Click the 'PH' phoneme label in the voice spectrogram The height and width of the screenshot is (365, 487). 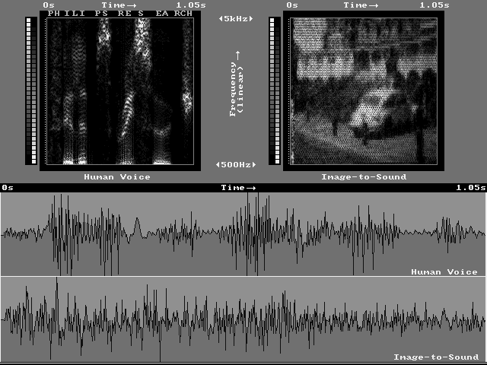tap(54, 14)
